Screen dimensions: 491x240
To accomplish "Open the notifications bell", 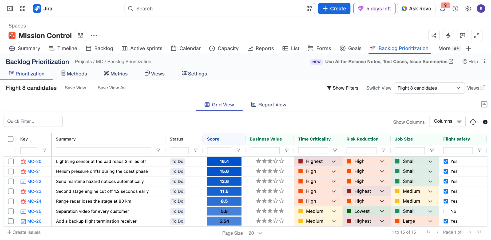I will pyautogui.click(x=442, y=9).
